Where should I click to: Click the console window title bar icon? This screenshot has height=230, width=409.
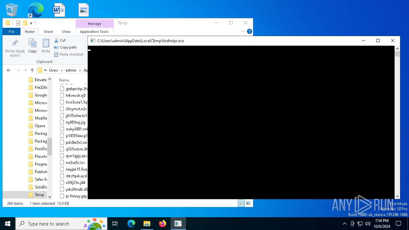pyautogui.click(x=93, y=41)
